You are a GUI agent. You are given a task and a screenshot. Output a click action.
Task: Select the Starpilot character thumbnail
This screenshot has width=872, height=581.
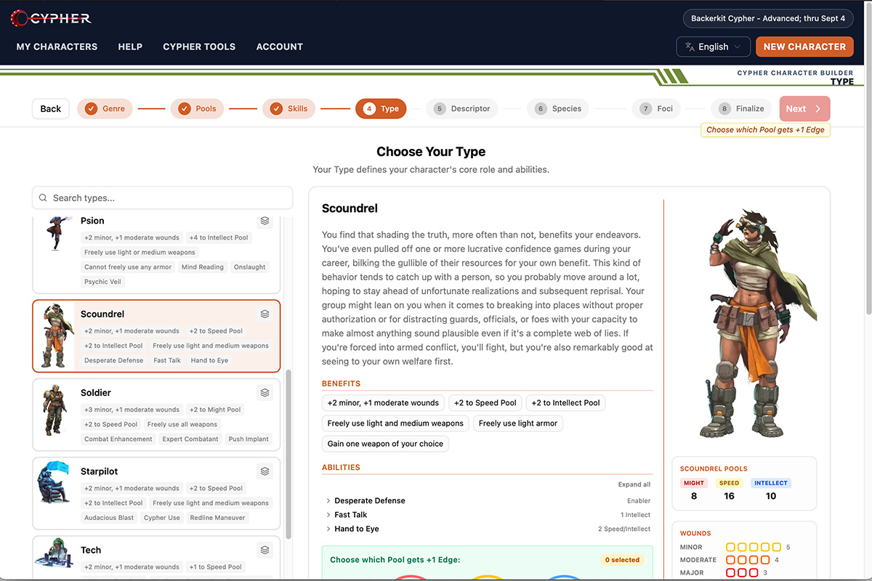coord(54,482)
